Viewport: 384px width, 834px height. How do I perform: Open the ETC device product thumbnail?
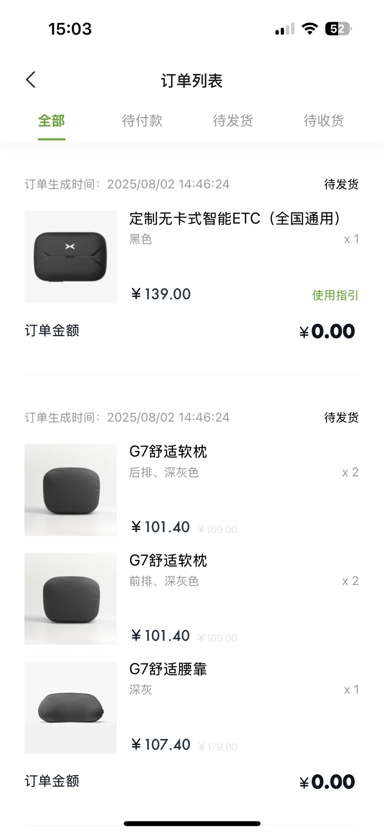(x=70, y=257)
